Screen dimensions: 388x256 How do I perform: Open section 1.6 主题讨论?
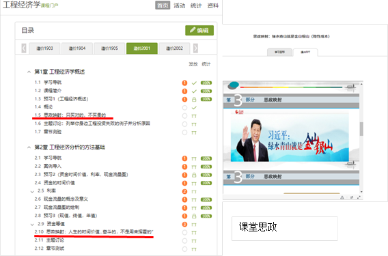[92, 123]
